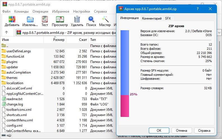Run the Тест archive test tool
The height and width of the screenshot is (139, 222).
coord(45,19)
